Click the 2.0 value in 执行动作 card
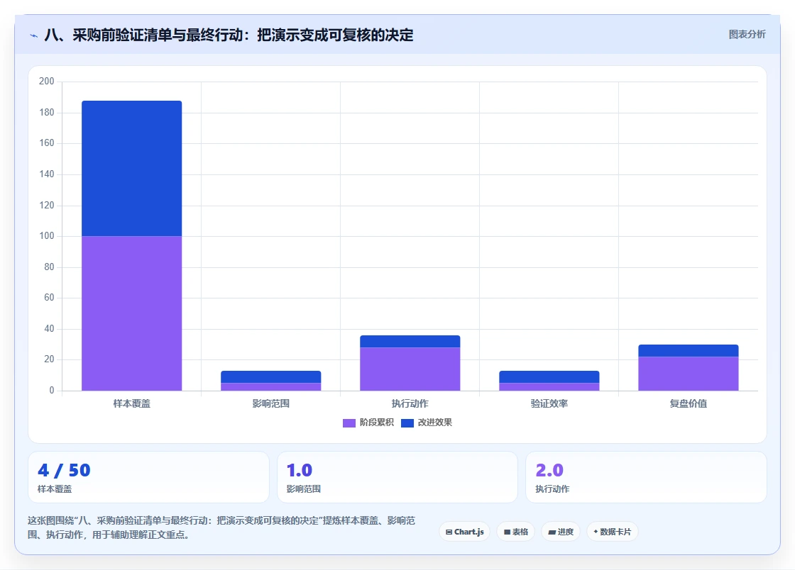 coord(549,470)
